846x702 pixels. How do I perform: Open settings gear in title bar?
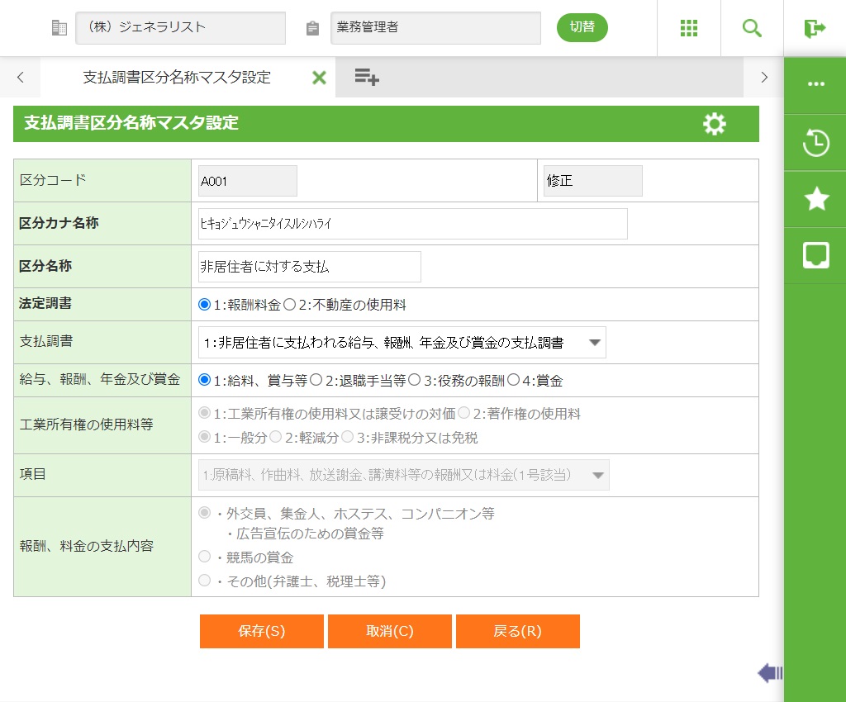coord(714,124)
